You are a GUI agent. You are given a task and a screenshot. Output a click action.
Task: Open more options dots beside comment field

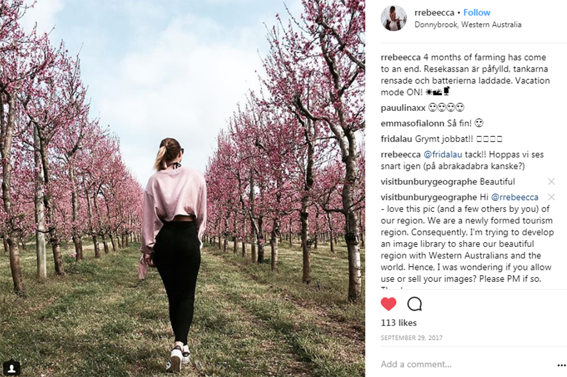562,365
